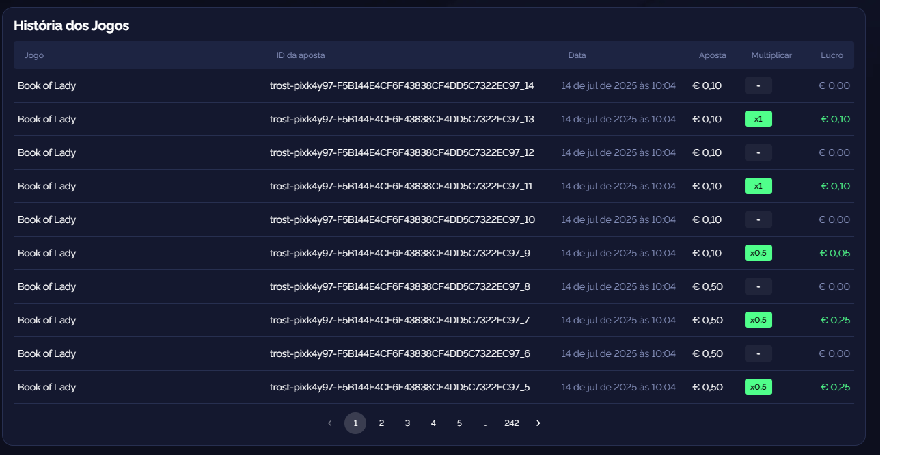This screenshot has width=902, height=469.
Task: Click the Lucro column header
Action: point(832,55)
